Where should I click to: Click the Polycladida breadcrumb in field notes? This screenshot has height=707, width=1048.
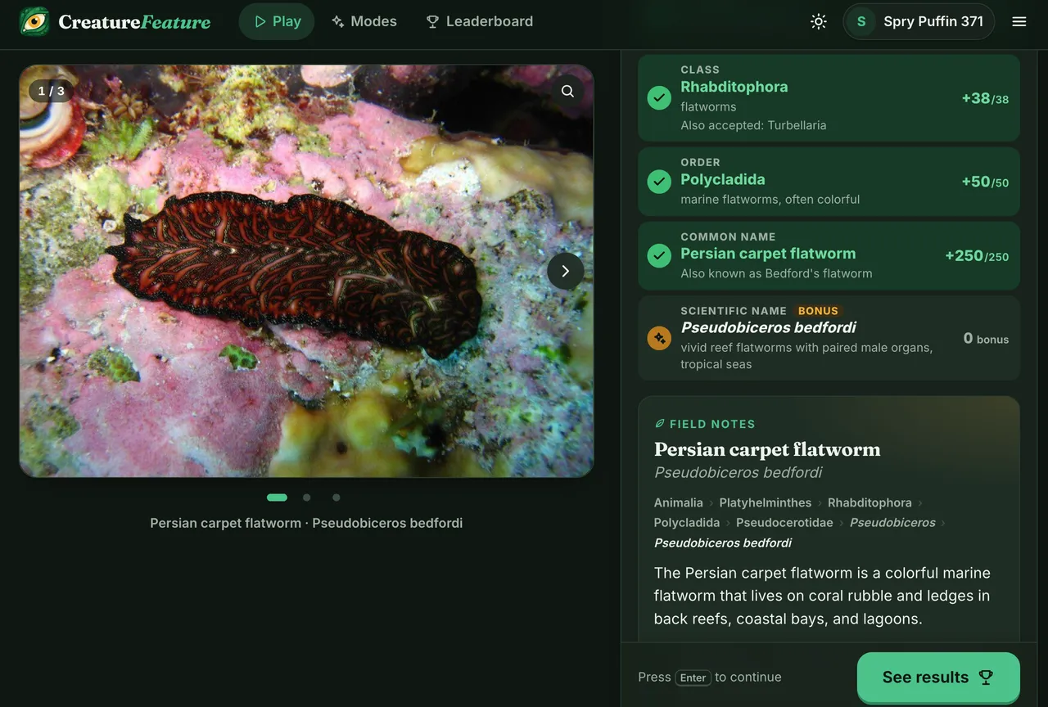click(687, 522)
